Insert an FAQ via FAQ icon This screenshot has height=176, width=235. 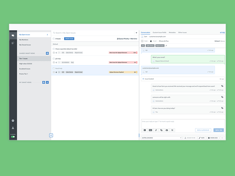tap(150, 130)
